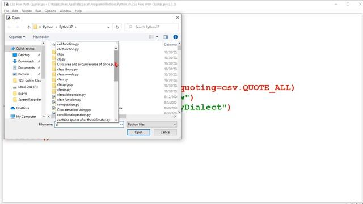Select OneDrive in navigation pane

tap(23, 108)
